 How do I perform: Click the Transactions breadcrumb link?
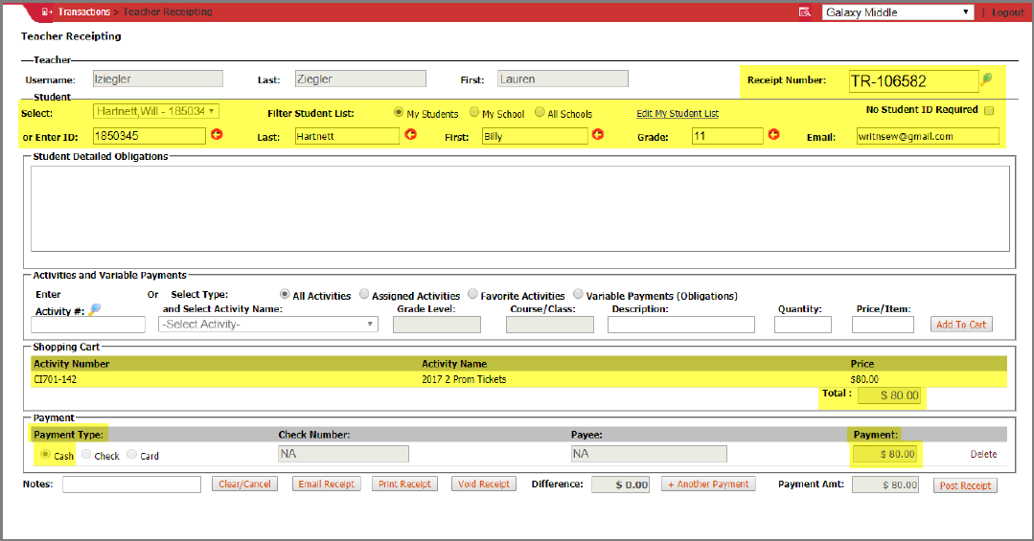pos(83,11)
